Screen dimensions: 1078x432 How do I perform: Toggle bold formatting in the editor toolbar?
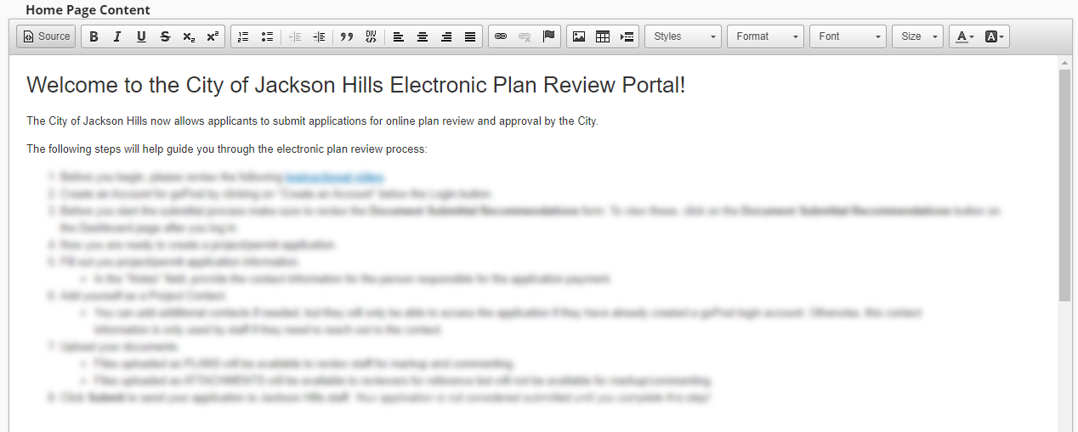point(94,36)
